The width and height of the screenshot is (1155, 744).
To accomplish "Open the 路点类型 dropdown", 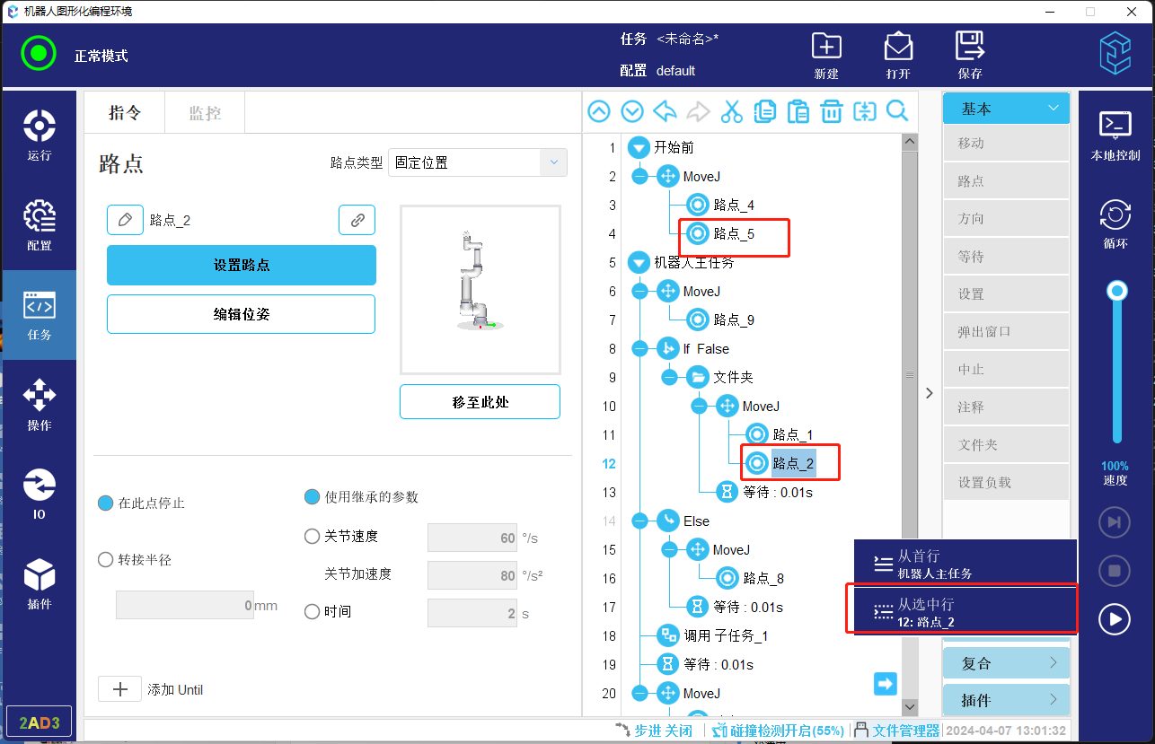I will [477, 162].
